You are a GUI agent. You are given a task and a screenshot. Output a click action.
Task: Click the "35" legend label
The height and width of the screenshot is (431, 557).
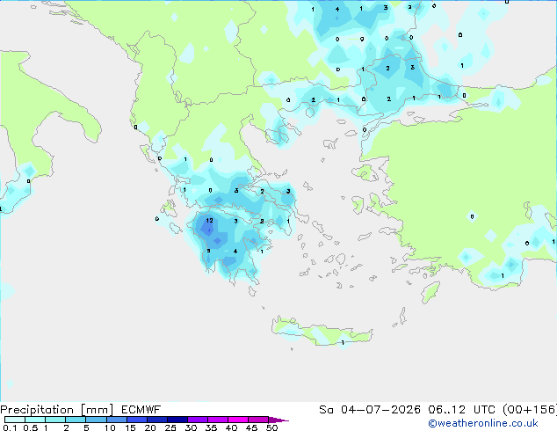click(211, 427)
